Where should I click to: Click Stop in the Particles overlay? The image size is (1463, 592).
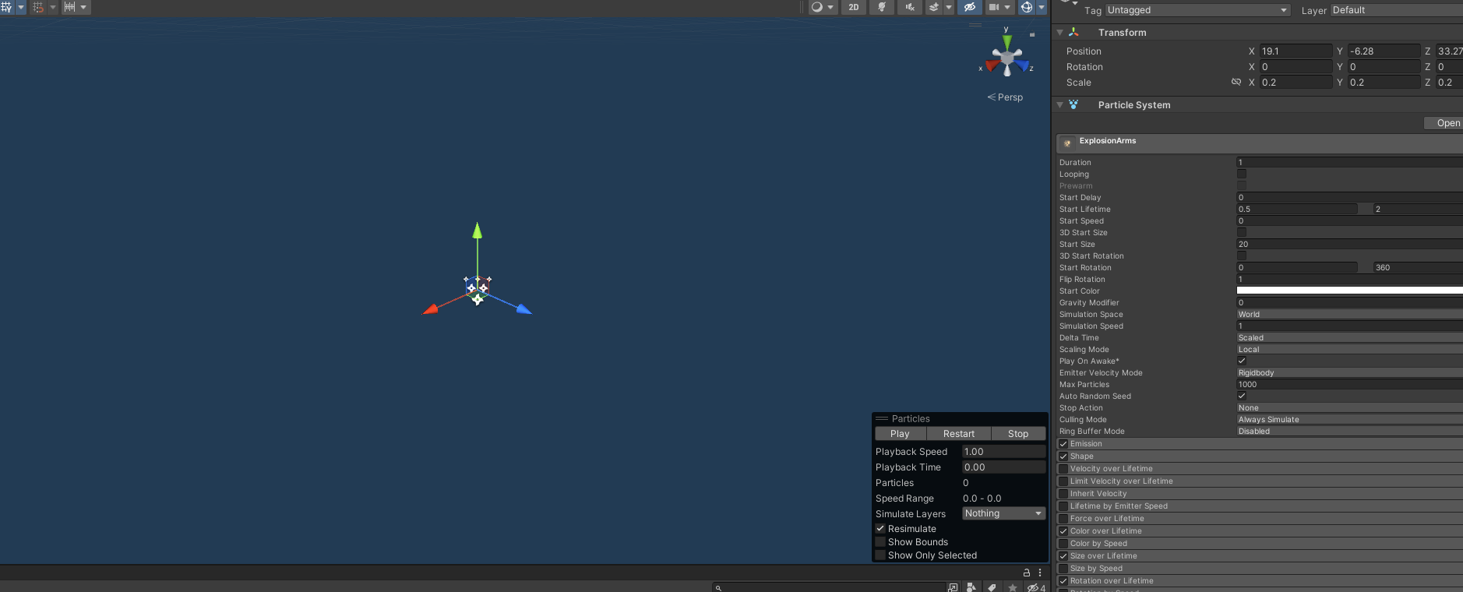[1018, 434]
